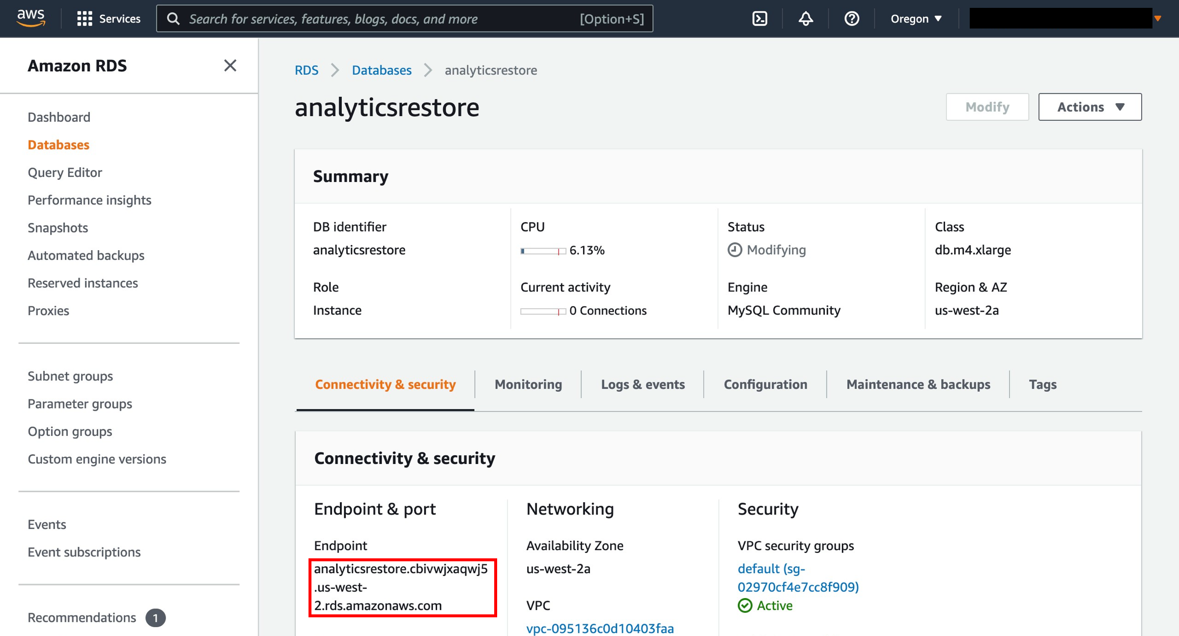Screen dimensions: 1179x636
Task: Select the Tags tab
Action: (1042, 384)
